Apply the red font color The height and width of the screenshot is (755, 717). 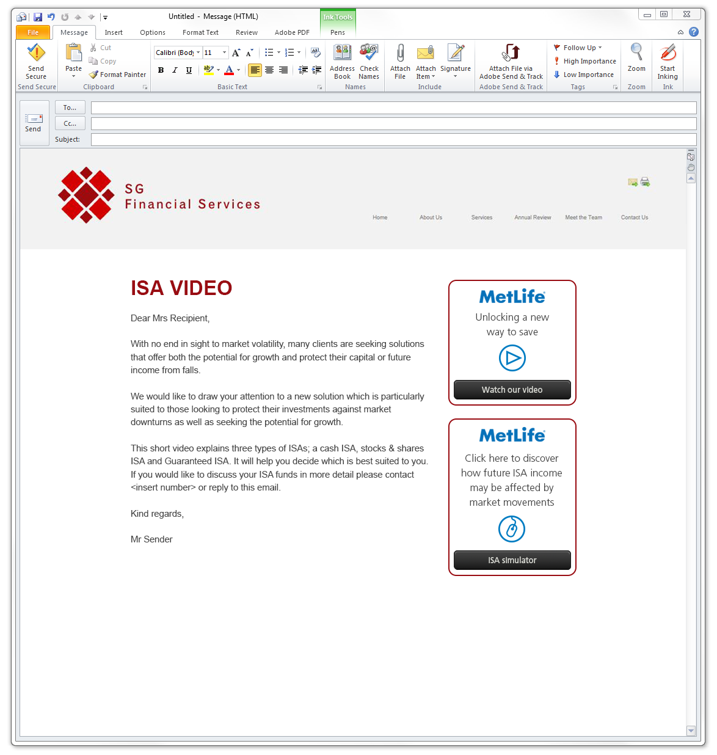[x=229, y=70]
